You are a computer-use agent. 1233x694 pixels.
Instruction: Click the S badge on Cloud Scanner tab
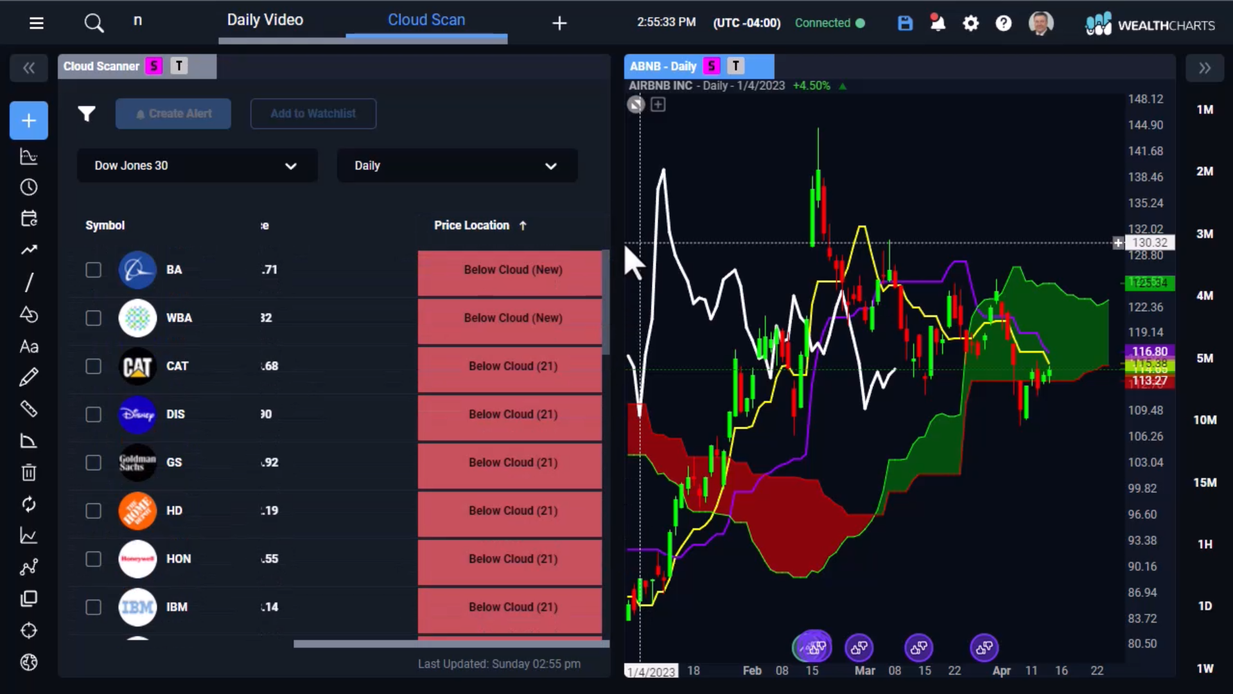pyautogui.click(x=154, y=66)
